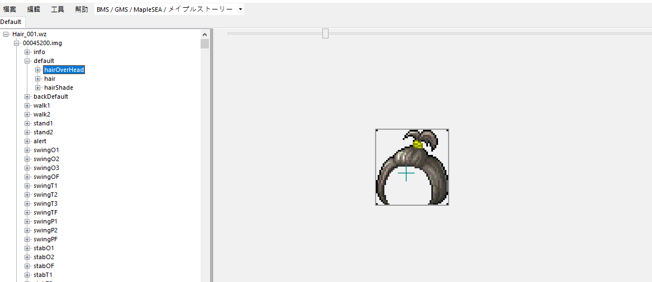
Task: Select the stand1 tree item
Action: coord(43,124)
